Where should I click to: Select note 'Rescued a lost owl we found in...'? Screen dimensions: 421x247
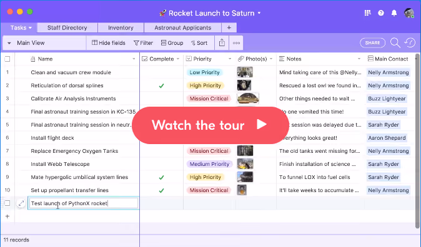point(320,85)
